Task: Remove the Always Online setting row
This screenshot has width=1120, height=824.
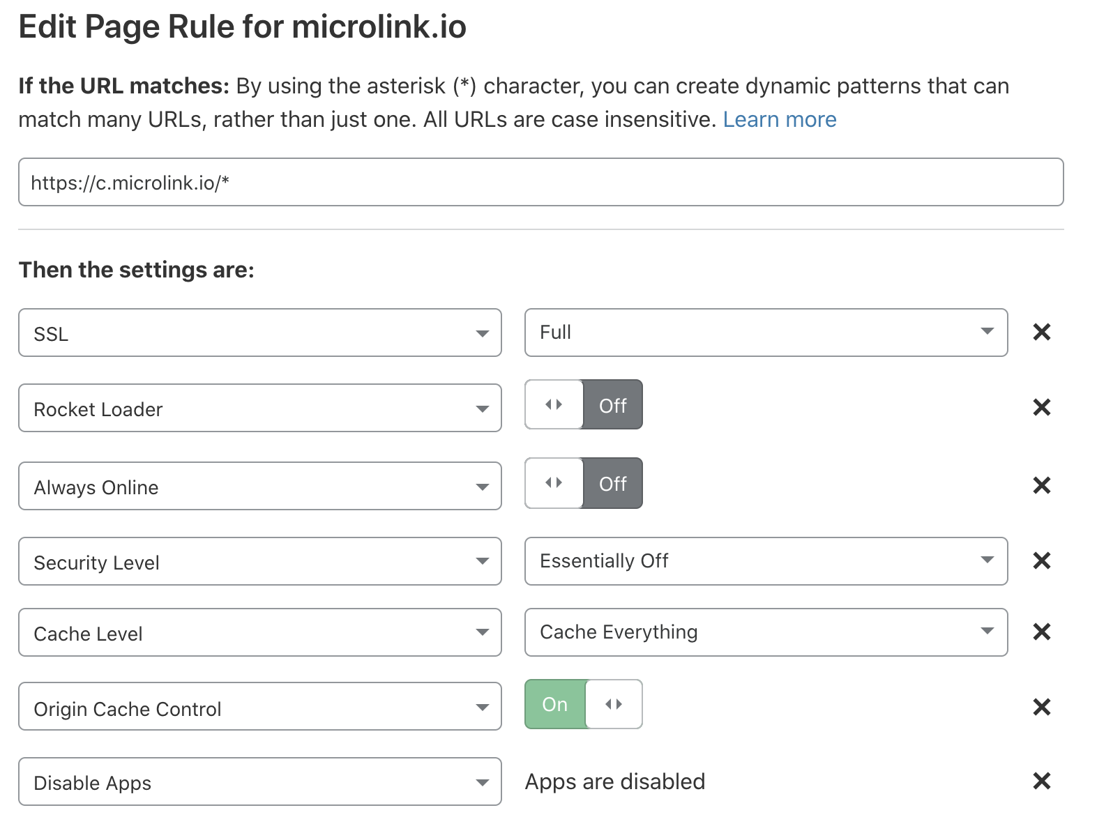Action: [x=1041, y=485]
